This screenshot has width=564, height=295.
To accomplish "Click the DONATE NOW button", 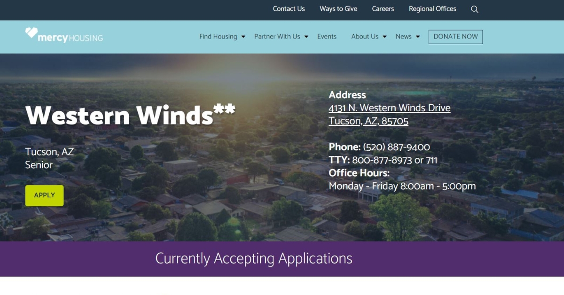I will click(455, 37).
